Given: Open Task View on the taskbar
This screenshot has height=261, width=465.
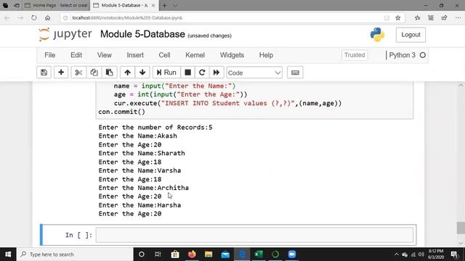Looking at the screenshot, I should [x=158, y=254].
